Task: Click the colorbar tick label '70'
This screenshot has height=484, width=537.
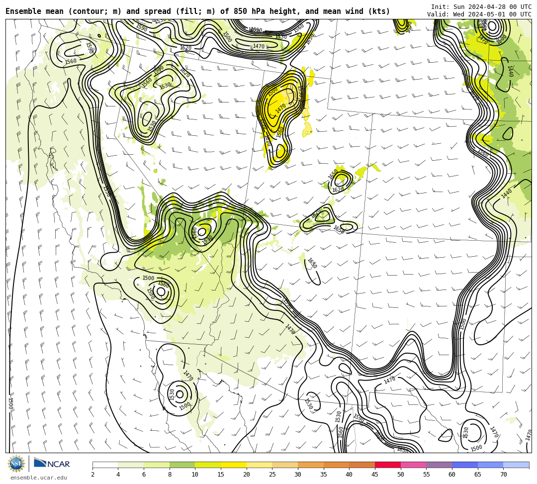Action: [503, 475]
